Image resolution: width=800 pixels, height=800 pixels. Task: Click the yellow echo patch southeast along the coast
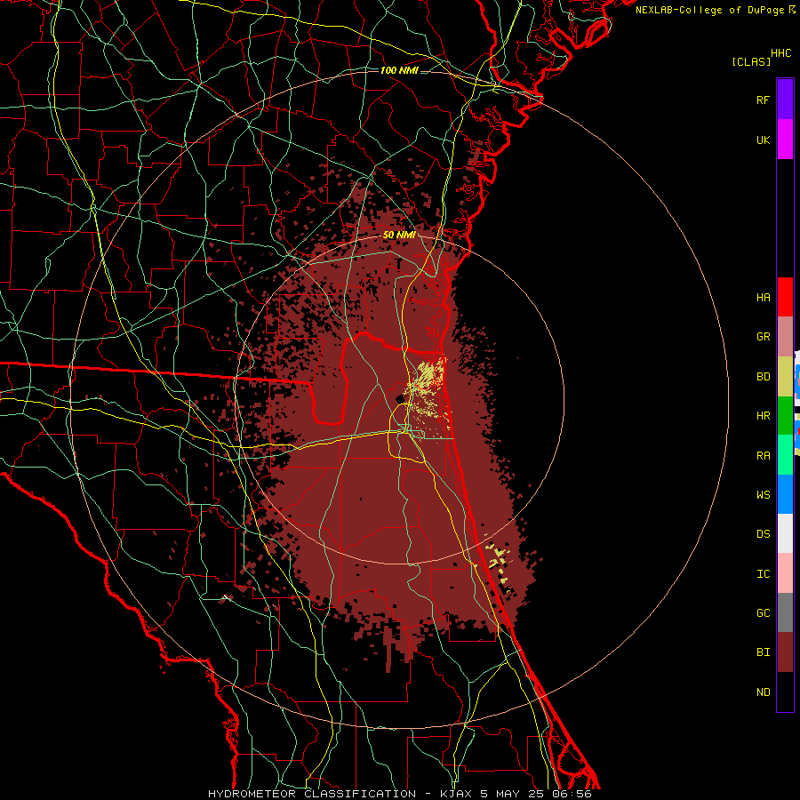499,564
